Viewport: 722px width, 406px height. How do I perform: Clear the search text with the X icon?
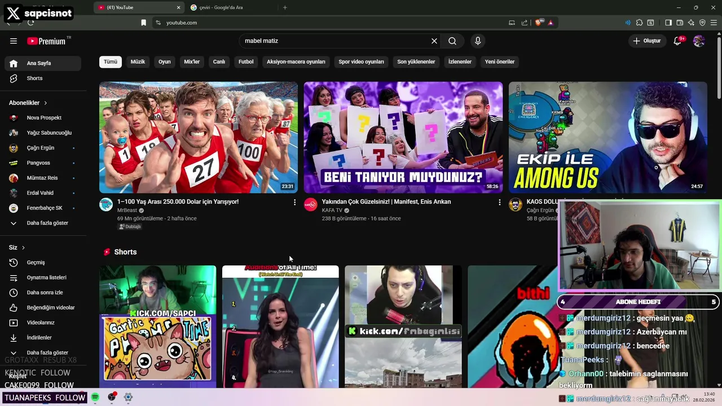pos(434,41)
